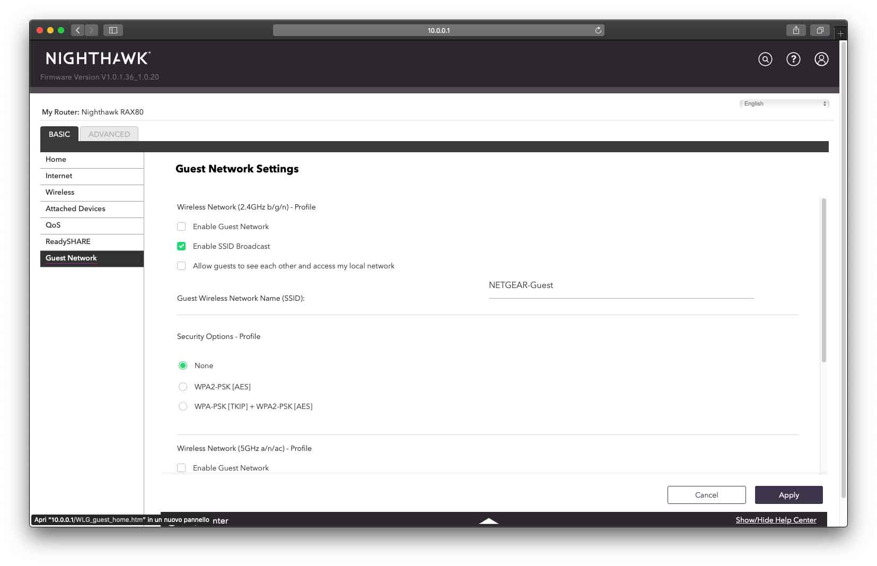877x566 pixels.
Task: Click the search icon in Nighthawk header
Action: click(765, 59)
